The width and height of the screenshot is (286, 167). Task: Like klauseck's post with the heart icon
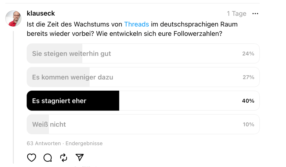32,158
